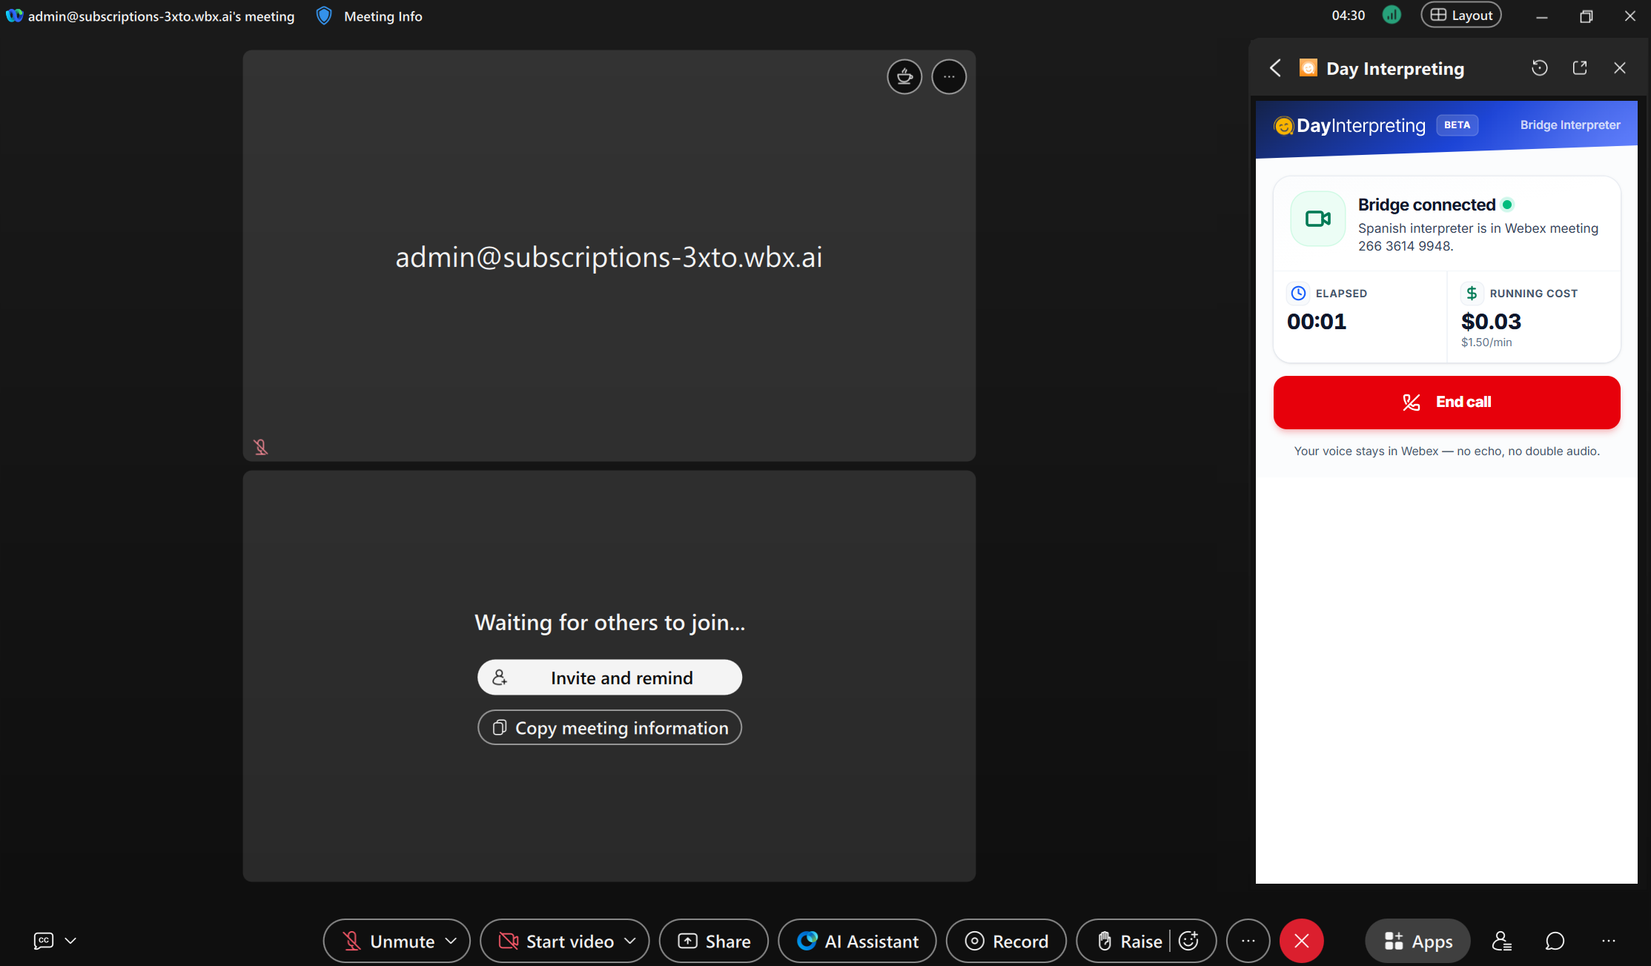This screenshot has width=1651, height=966.
Task: Copy meeting information
Action: [x=609, y=728]
